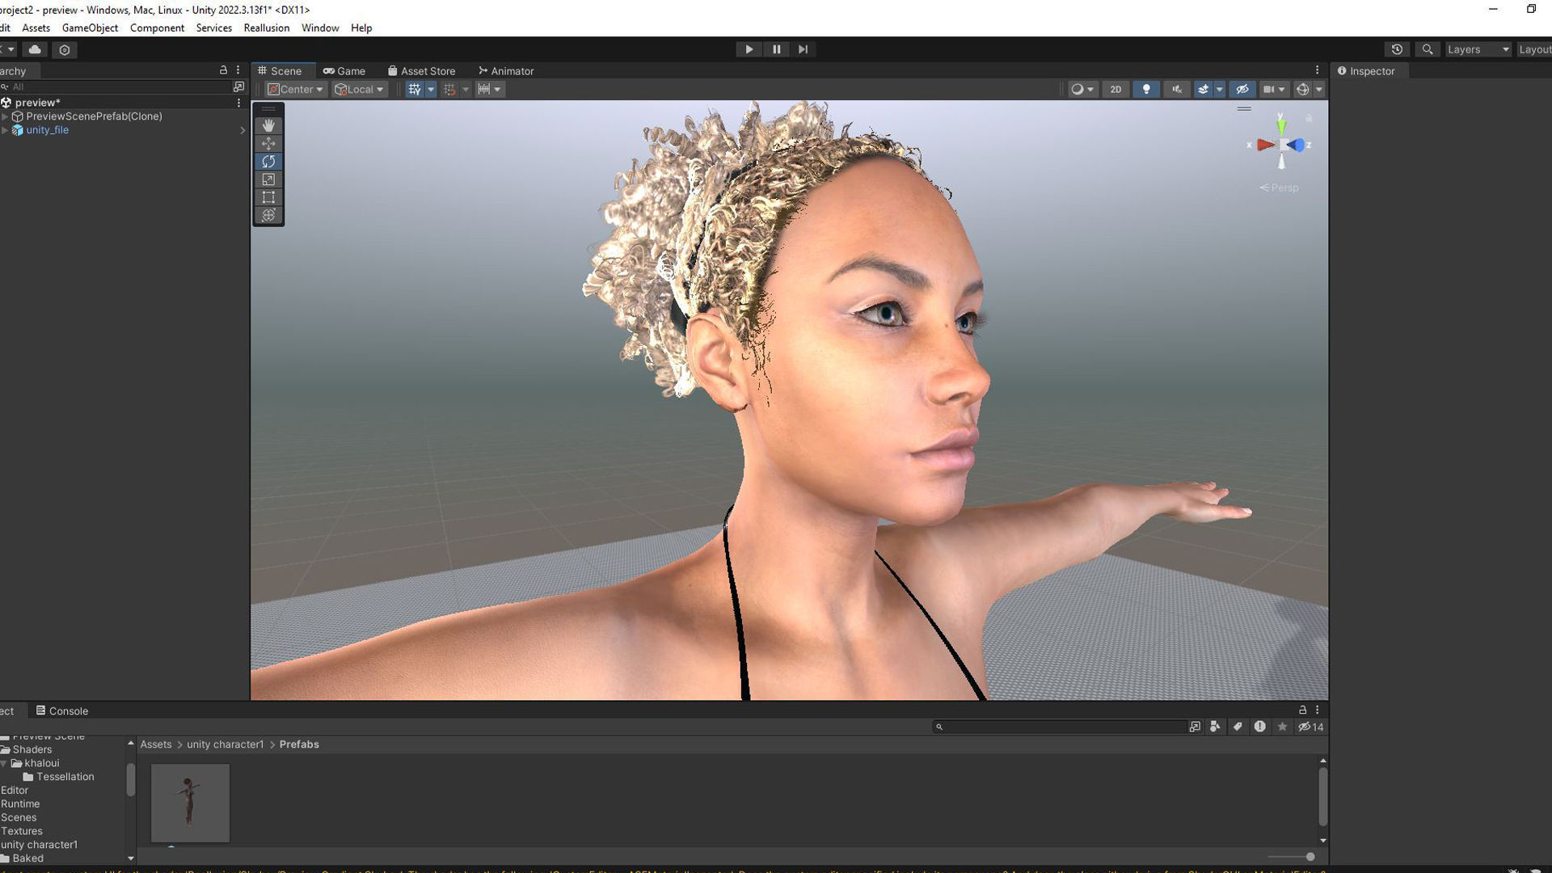Select the Hand view tool
Image resolution: width=1552 pixels, height=873 pixels.
pos(268,125)
